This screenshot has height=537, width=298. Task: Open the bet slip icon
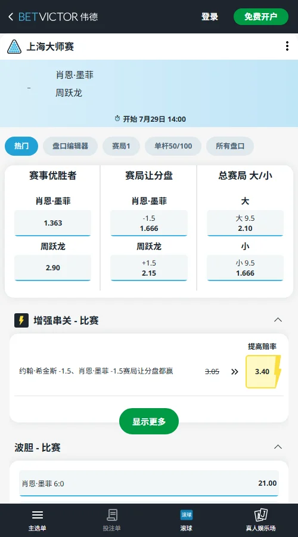click(112, 515)
